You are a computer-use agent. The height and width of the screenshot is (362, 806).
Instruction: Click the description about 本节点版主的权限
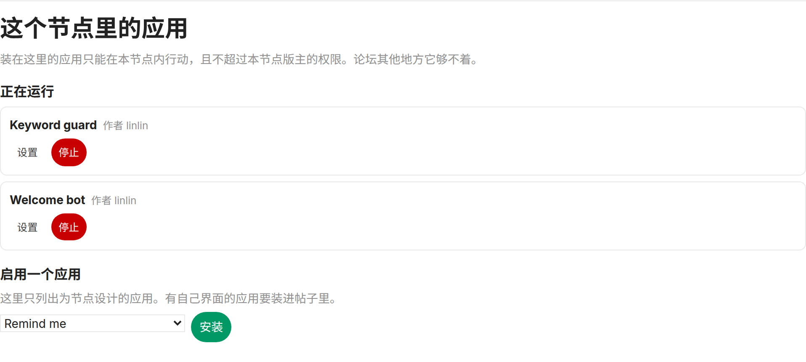coord(239,59)
